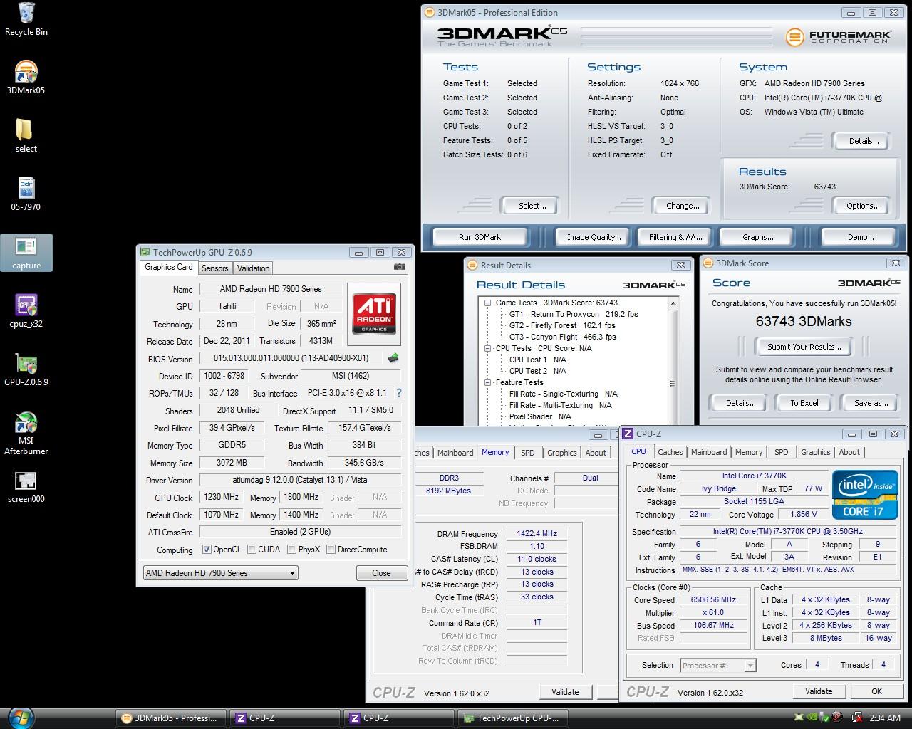Collapse the Feature Tests tree node

489,382
